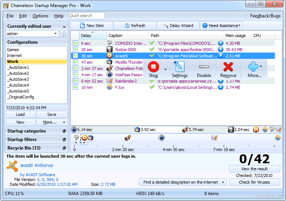This screenshot has width=286, height=201.
Task: Click the Quick search field
Action: click(x=87, y=16)
